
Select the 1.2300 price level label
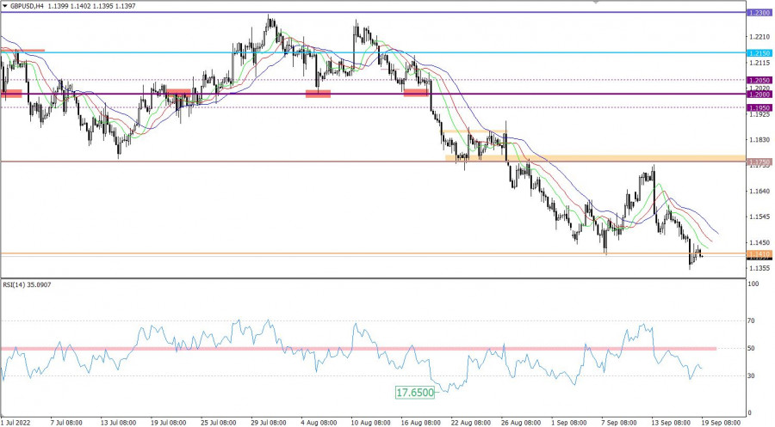click(759, 13)
